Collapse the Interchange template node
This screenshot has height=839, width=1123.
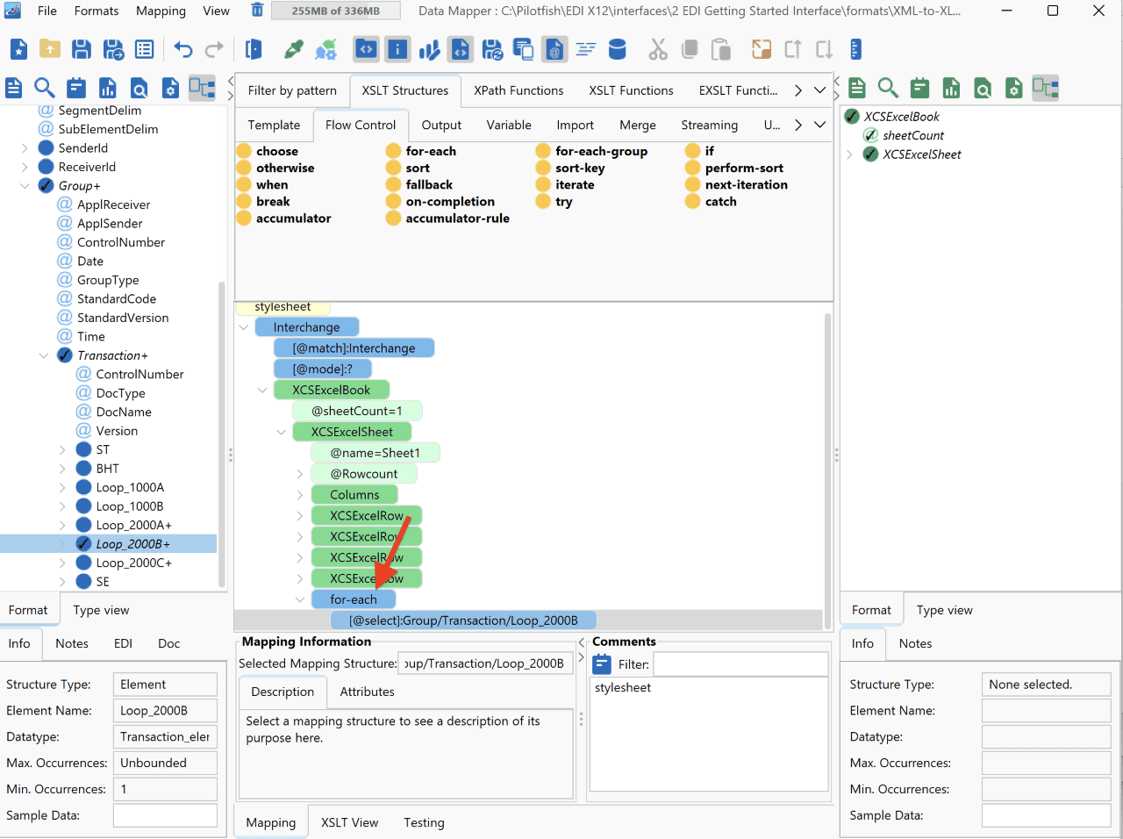click(x=244, y=327)
